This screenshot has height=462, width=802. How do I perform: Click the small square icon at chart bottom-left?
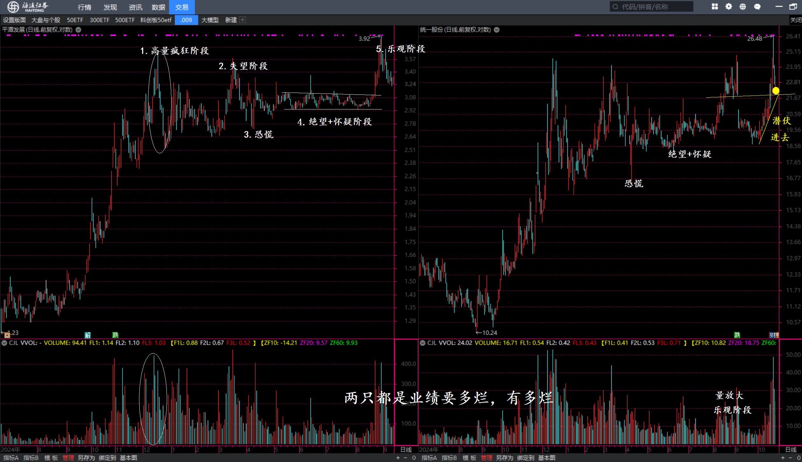tap(7, 335)
